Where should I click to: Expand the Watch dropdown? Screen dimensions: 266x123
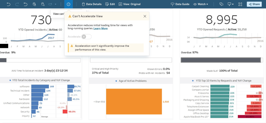click(x=201, y=4)
